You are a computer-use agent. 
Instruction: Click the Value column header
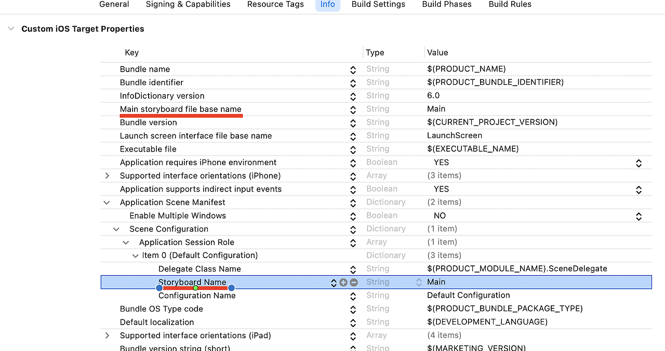point(437,52)
